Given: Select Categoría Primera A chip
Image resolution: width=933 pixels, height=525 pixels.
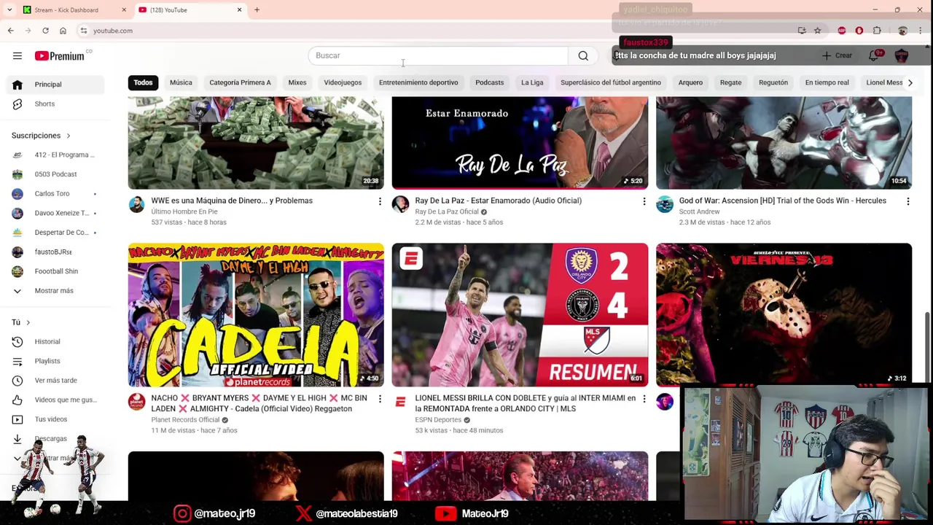Looking at the screenshot, I should [x=240, y=82].
